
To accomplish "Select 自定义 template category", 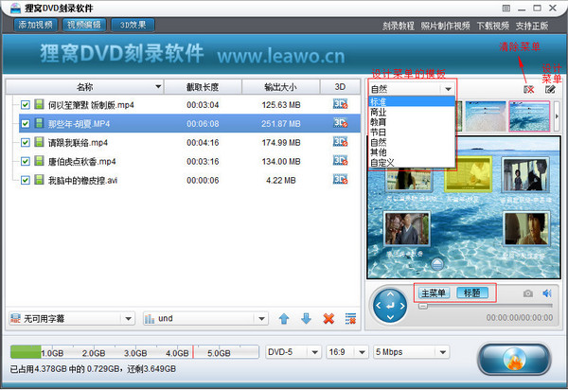I will point(412,163).
